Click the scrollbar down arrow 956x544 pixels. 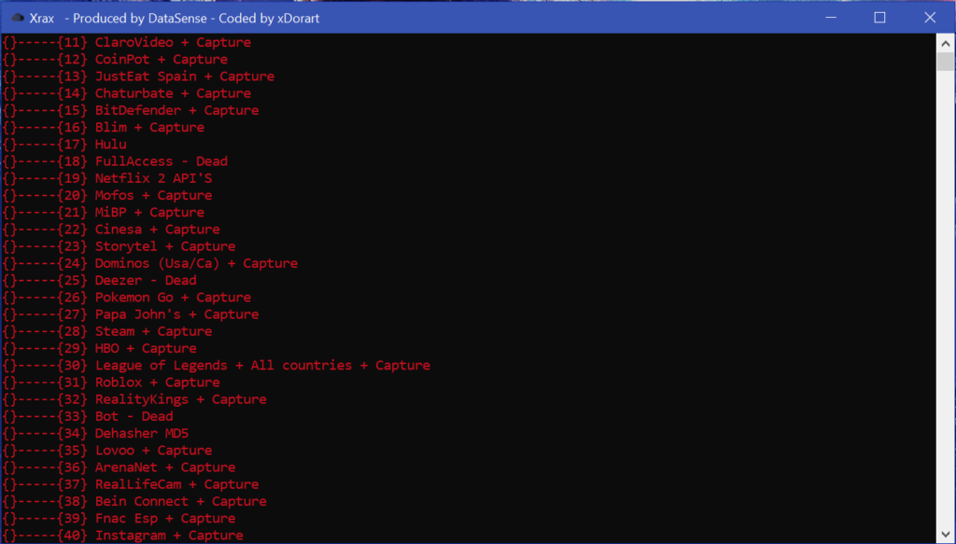pyautogui.click(x=945, y=535)
